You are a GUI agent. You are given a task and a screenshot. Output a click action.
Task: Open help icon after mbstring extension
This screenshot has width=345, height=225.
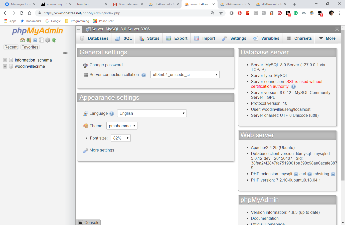333,174
